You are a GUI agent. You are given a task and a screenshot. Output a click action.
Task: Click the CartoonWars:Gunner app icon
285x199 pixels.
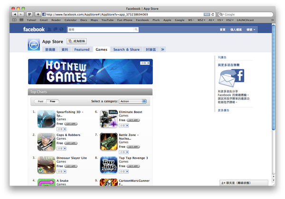[x=109, y=182]
